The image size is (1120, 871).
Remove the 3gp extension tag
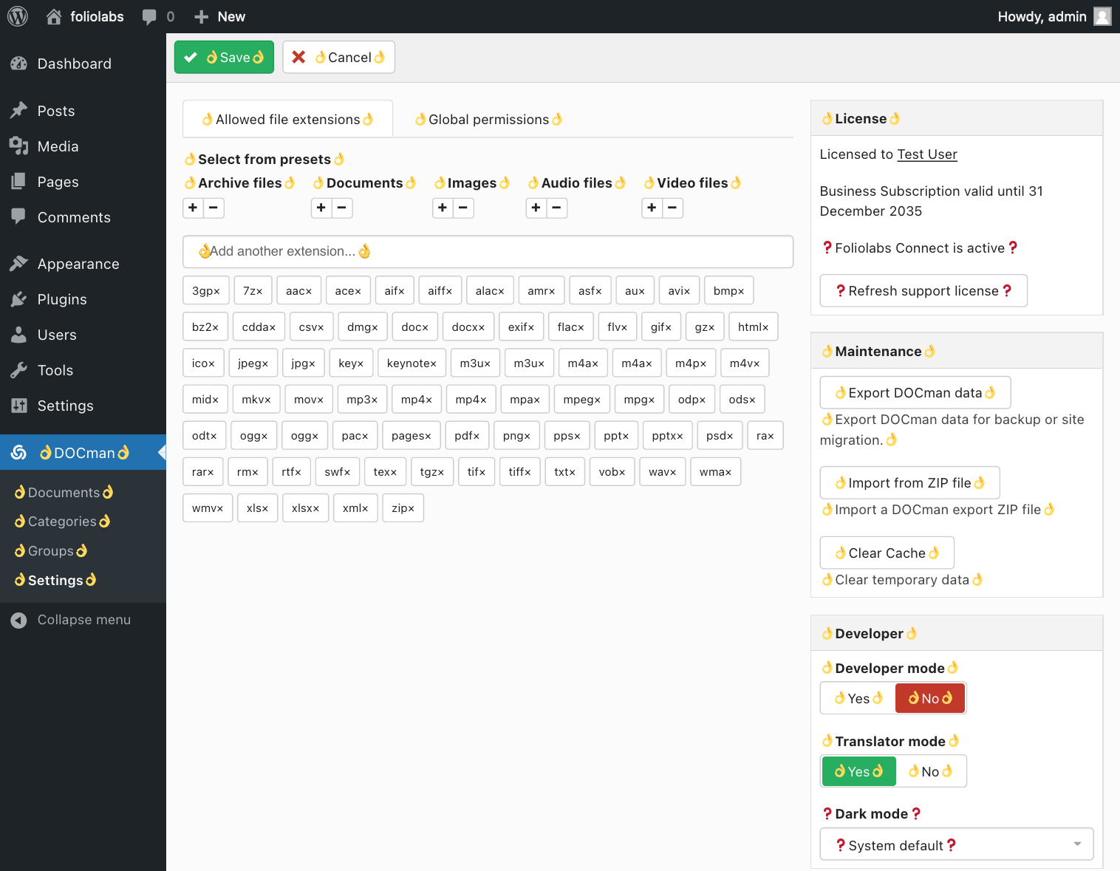click(217, 291)
